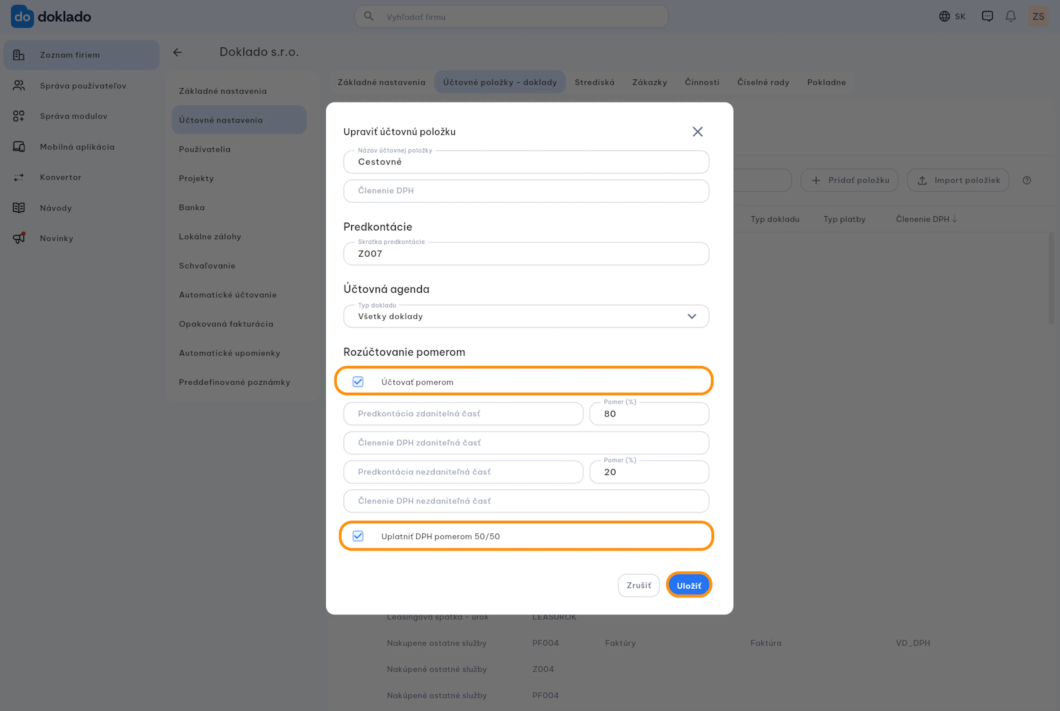Viewport: 1060px width, 711px height.
Task: Open the Členenie DPH field
Action: (526, 191)
